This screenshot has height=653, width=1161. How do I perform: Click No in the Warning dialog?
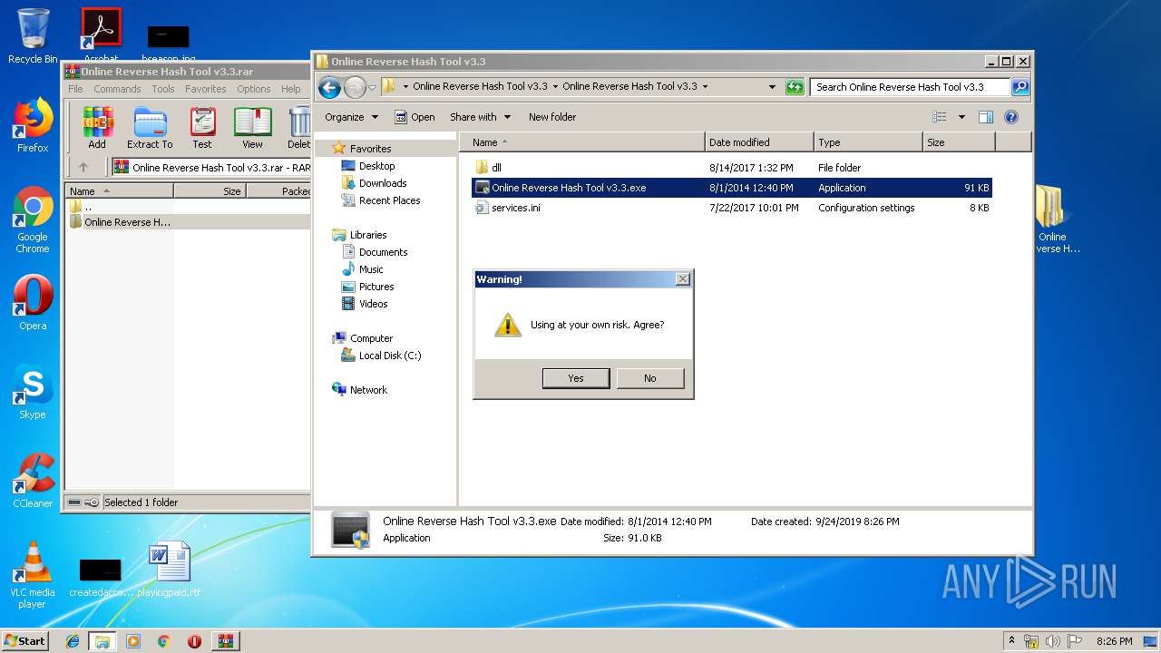tap(650, 378)
